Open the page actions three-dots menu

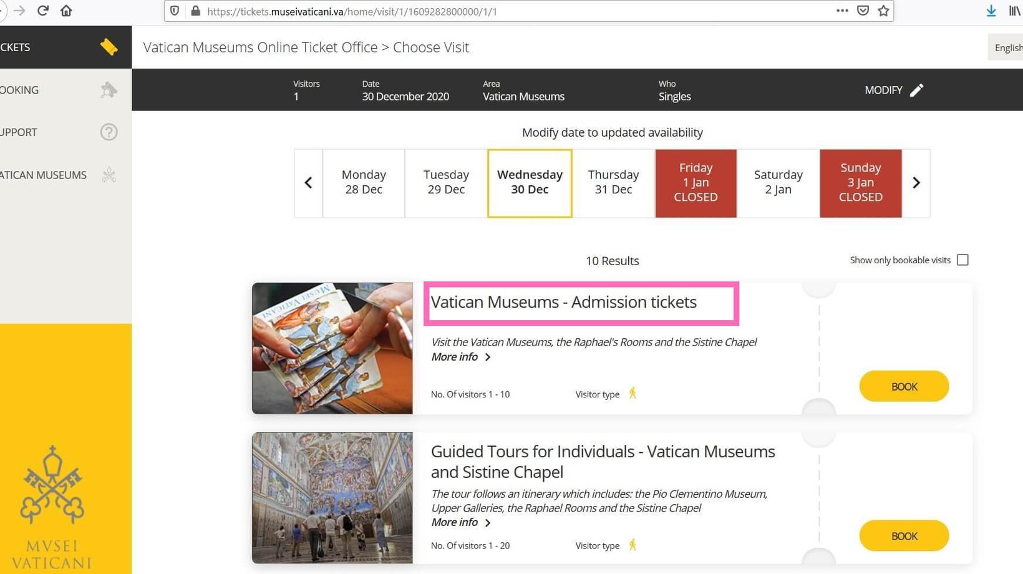click(x=842, y=11)
